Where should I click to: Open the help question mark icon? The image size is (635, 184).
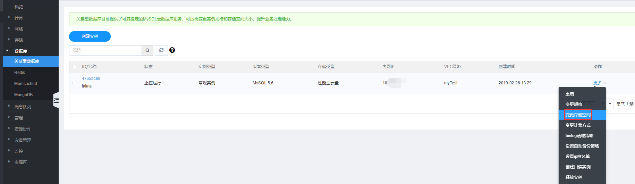[x=172, y=50]
